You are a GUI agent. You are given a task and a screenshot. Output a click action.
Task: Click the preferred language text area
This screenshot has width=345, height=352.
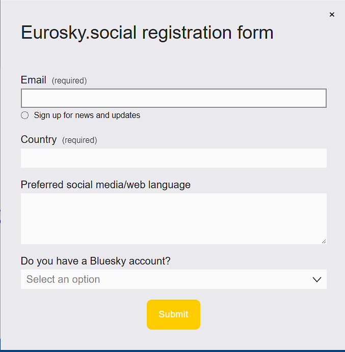click(x=173, y=218)
